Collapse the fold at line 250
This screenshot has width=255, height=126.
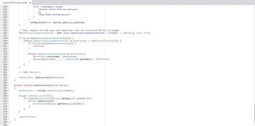pyautogui.click(x=8, y=43)
